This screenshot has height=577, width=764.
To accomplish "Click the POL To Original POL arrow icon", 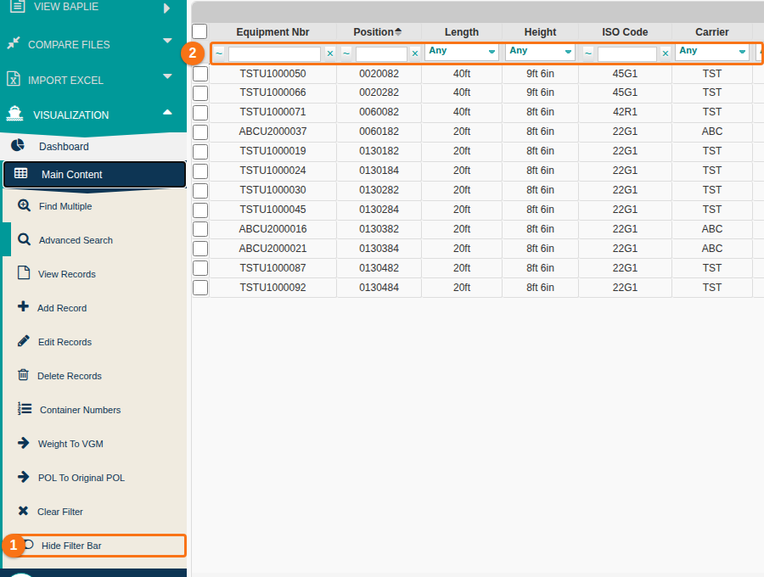I will point(24,477).
